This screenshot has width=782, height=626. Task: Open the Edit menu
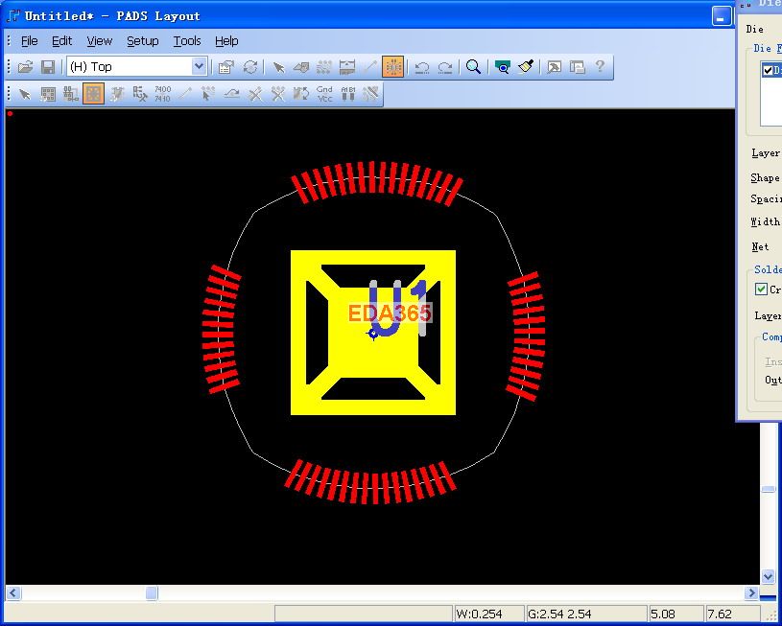(x=61, y=41)
